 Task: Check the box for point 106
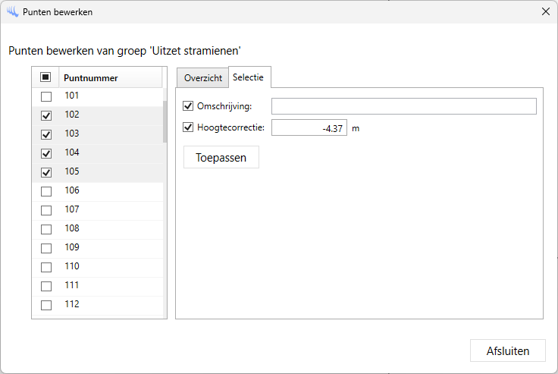pos(46,191)
